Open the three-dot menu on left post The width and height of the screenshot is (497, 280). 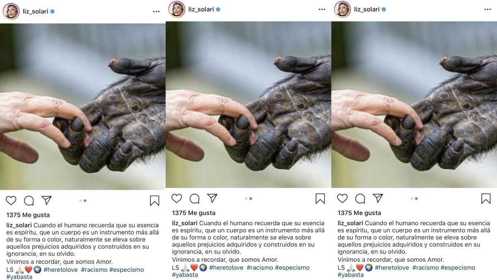click(156, 12)
